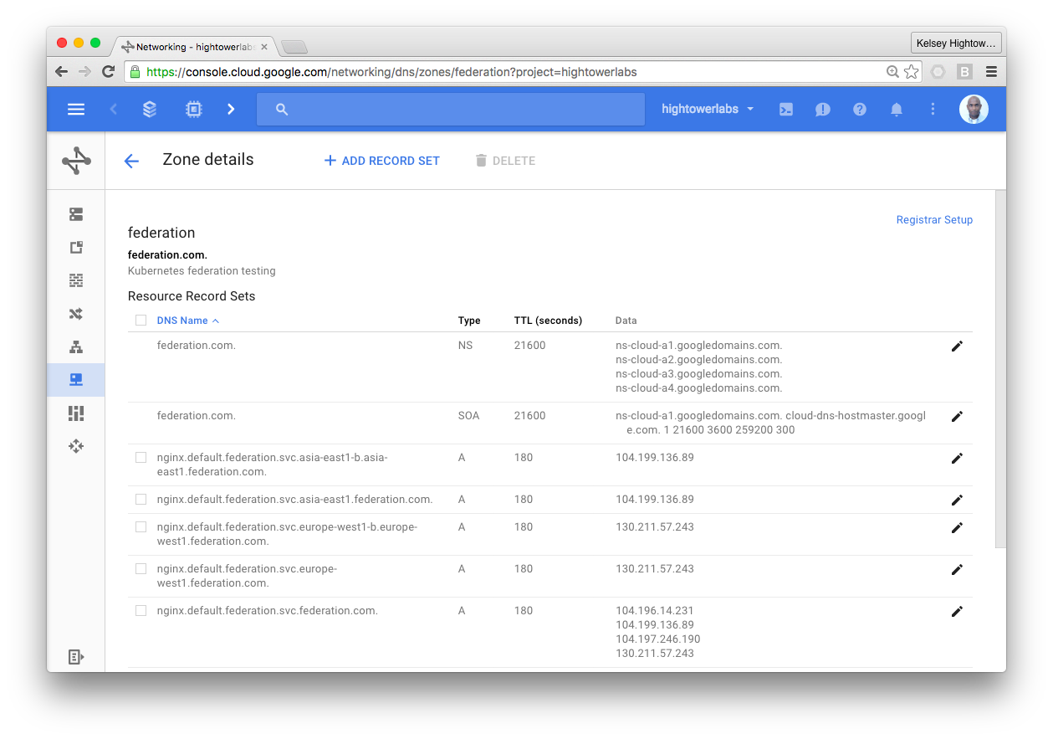
Task: Open hightowerlabs project dropdown
Action: [708, 109]
